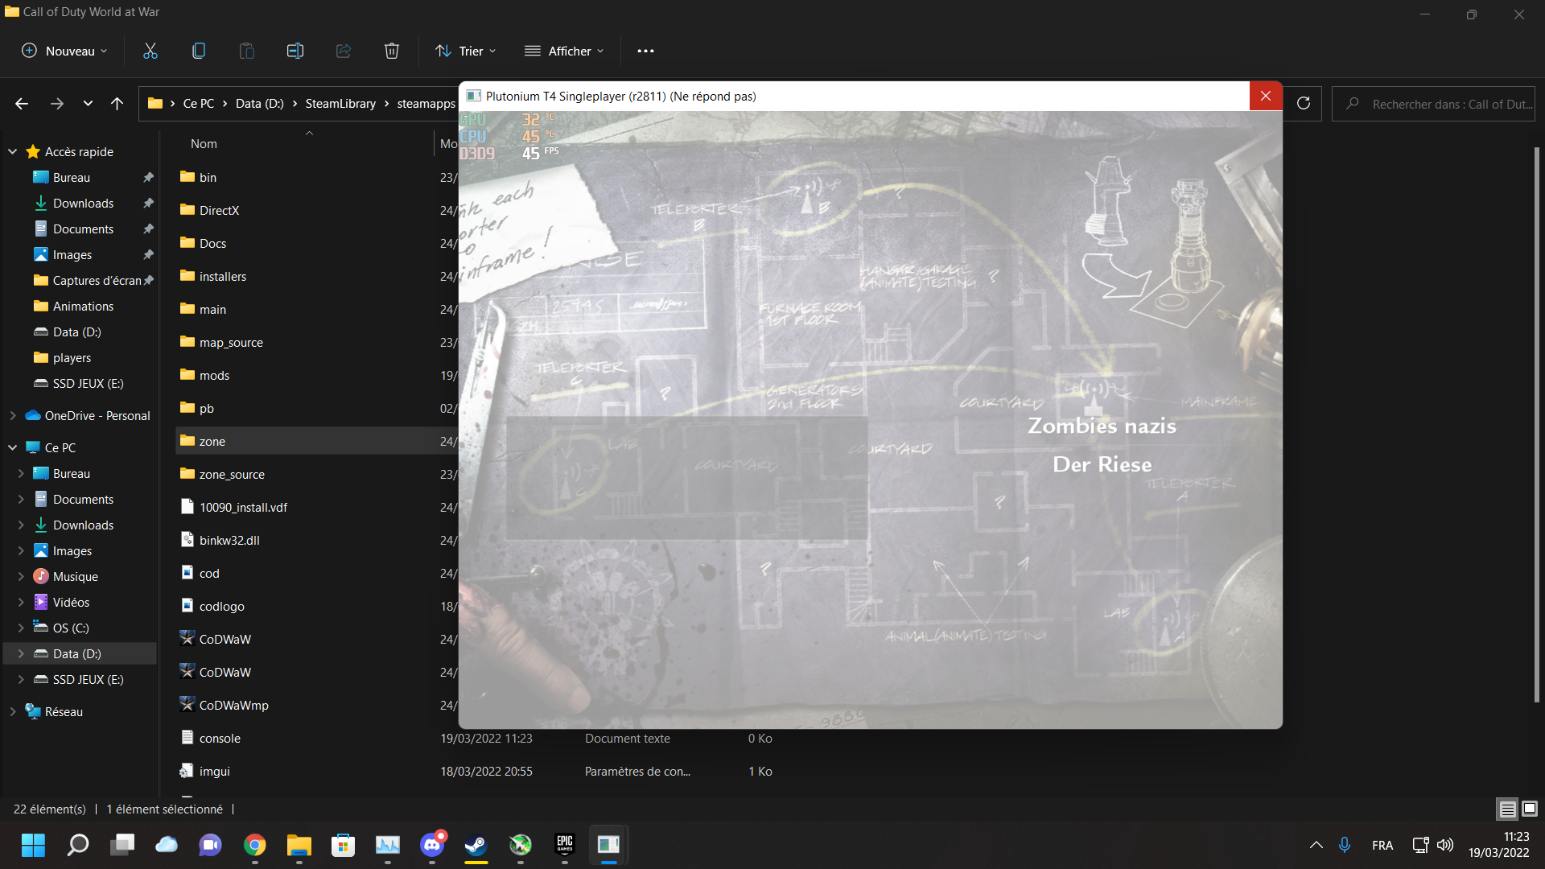Select the binkw32.dll file
The height and width of the screenshot is (869, 1545).
pyautogui.click(x=229, y=540)
